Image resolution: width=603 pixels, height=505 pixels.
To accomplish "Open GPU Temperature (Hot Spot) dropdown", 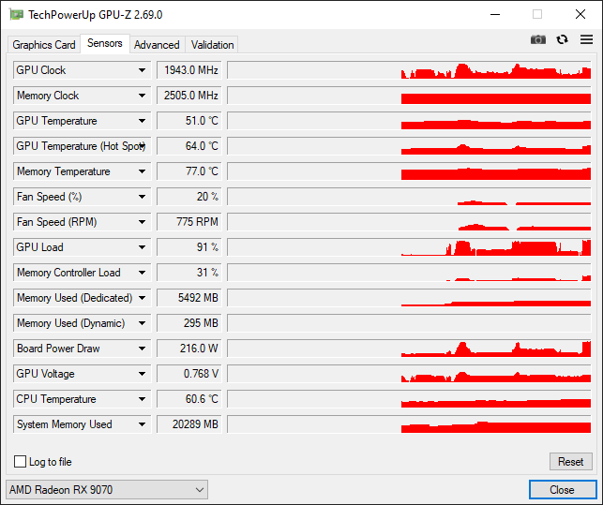I will [x=142, y=146].
